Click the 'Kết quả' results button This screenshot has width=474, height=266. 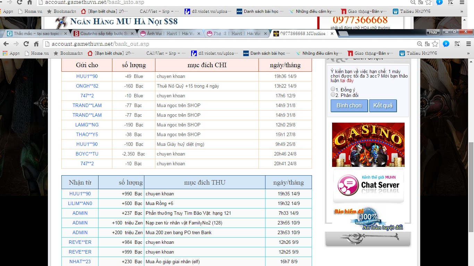point(383,106)
